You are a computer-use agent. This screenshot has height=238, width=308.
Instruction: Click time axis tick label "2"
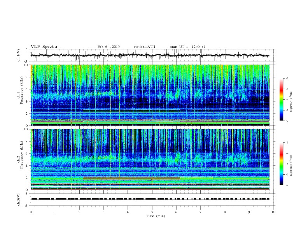[79, 212]
